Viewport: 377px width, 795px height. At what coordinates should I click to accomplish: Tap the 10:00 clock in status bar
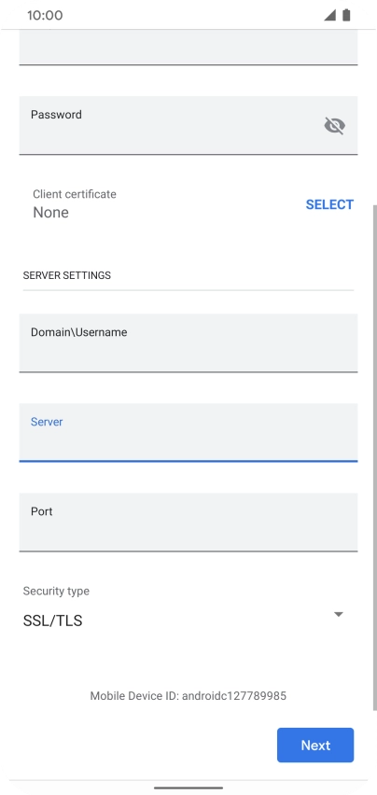tap(45, 15)
